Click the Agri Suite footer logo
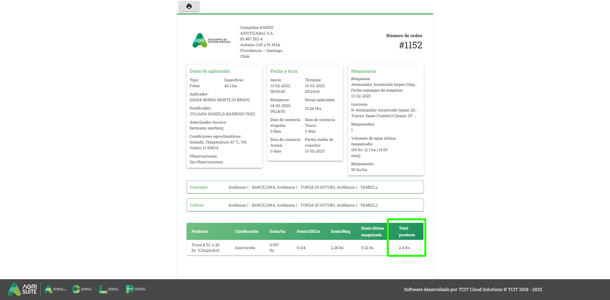Image resolution: width=610 pixels, height=300 pixels. tap(22, 289)
